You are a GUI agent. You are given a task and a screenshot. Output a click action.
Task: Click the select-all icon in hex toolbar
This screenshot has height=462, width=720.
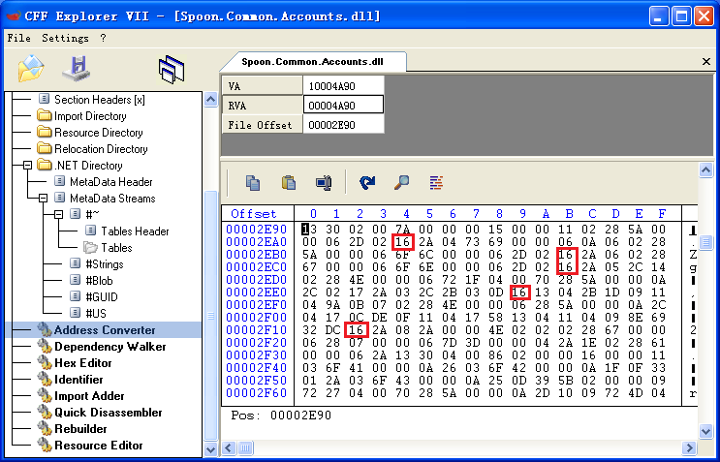[323, 181]
